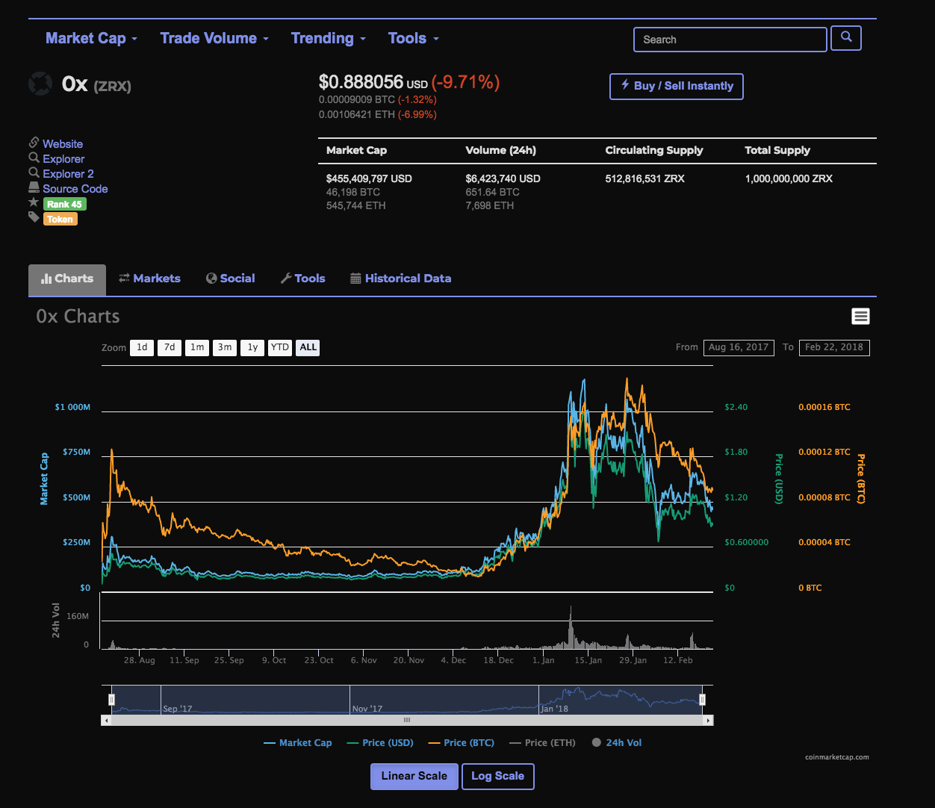This screenshot has width=935, height=808.
Task: Toggle the Market Cap series in legend
Action: 298,743
